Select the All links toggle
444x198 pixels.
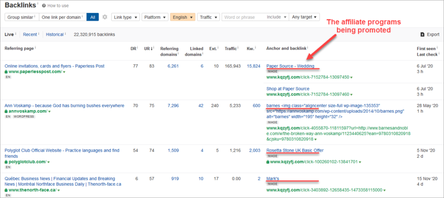click(x=93, y=17)
